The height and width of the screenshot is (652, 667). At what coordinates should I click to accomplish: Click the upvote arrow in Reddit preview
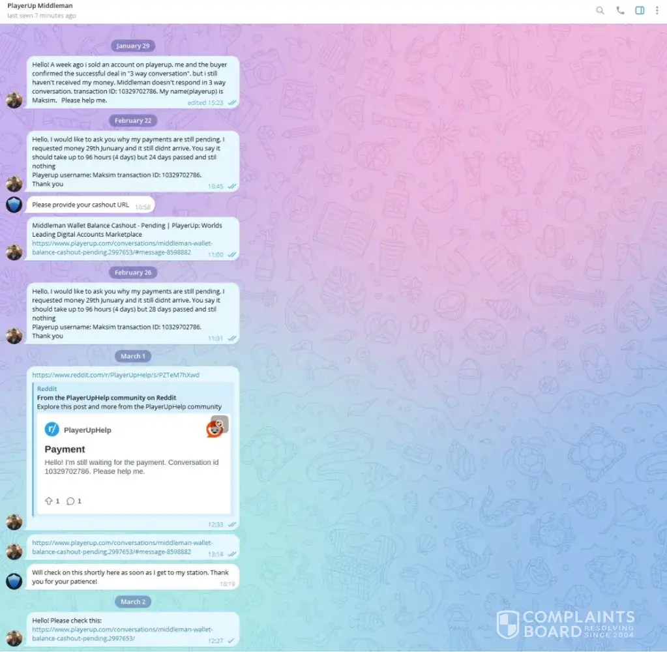(49, 501)
